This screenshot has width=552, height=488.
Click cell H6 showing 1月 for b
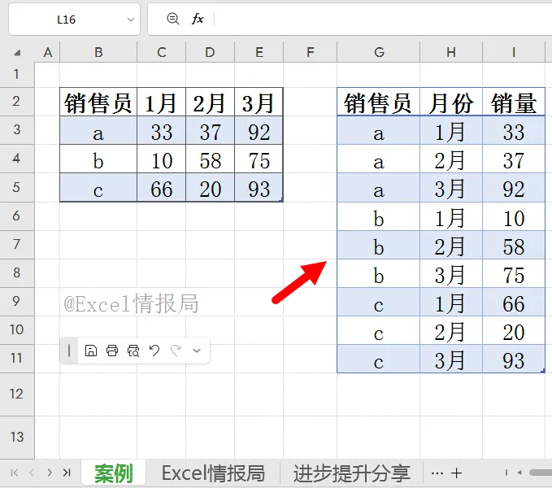coord(451,216)
